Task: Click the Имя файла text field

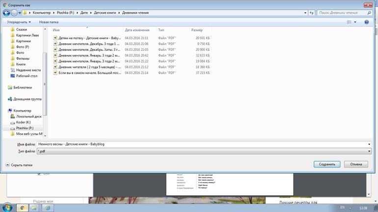Action: tap(196, 144)
